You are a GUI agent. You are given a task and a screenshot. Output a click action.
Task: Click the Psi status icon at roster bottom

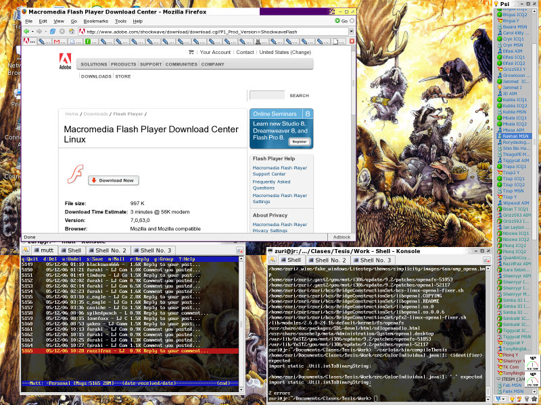[x=498, y=399]
